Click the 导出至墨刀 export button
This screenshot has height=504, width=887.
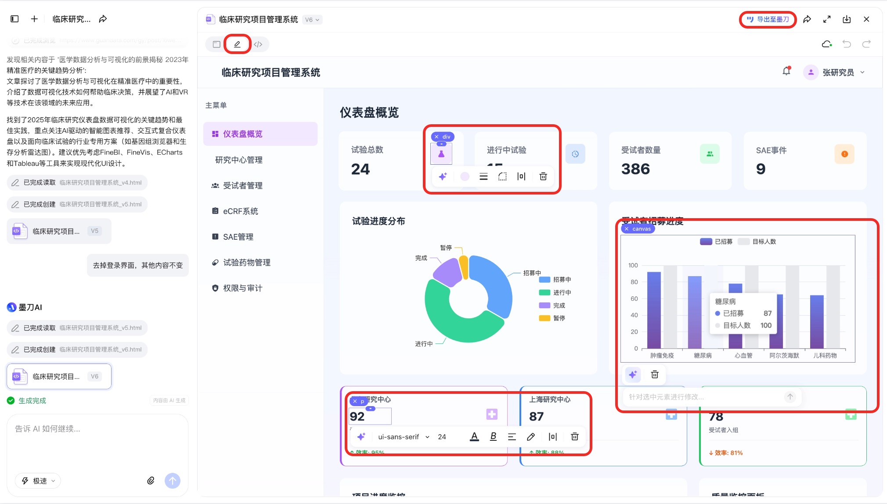click(x=768, y=19)
